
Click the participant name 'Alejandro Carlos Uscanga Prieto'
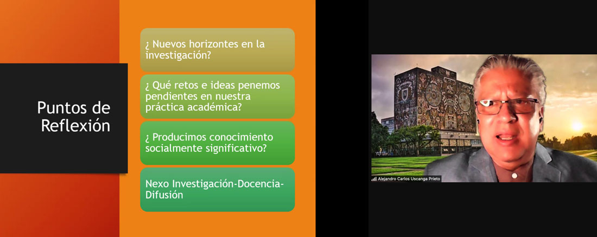(409, 179)
